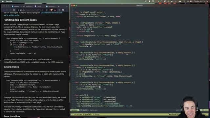Select tmux window 0:nvim
This screenshot has height=118, width=210.
tap(78, 114)
